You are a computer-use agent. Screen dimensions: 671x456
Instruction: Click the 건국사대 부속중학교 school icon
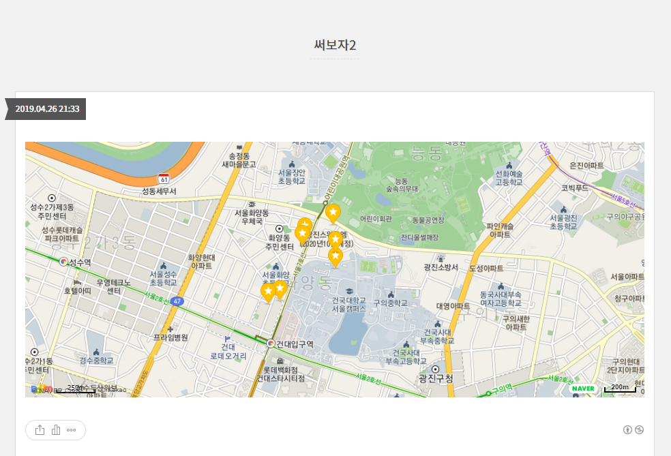coord(438,324)
